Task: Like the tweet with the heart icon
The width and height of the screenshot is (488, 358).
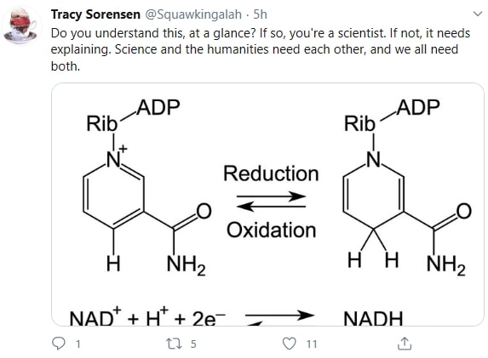Action: click(289, 344)
